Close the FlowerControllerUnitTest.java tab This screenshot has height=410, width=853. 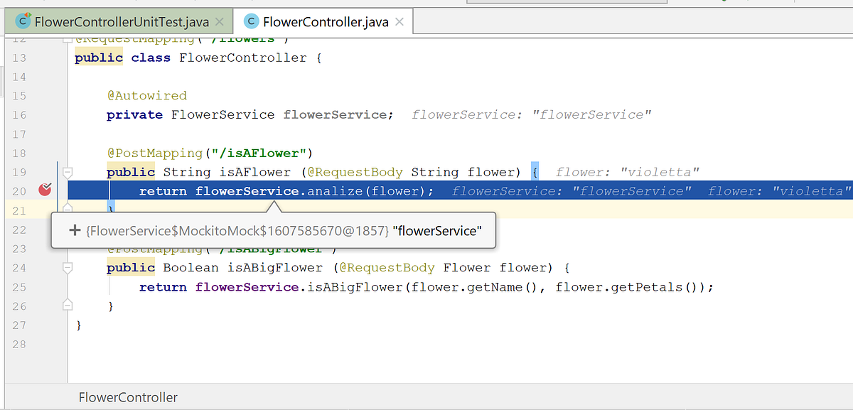pyautogui.click(x=218, y=21)
